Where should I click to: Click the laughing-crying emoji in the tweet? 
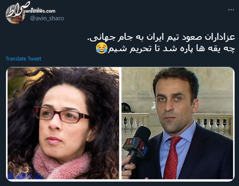click(x=102, y=48)
